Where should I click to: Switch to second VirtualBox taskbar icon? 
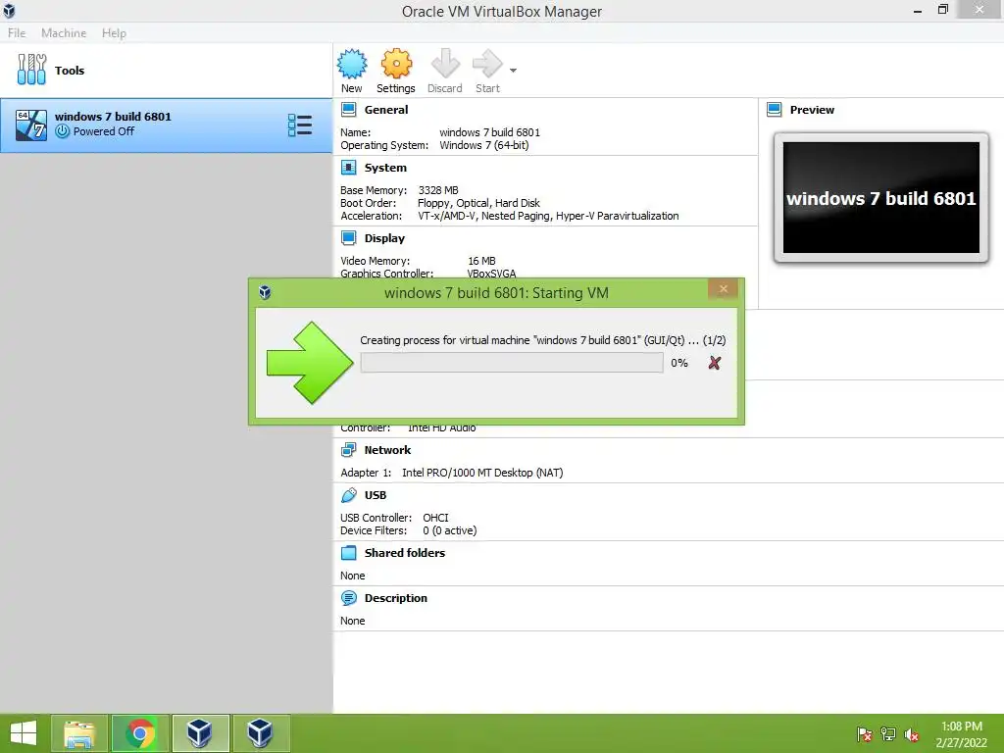(261, 733)
